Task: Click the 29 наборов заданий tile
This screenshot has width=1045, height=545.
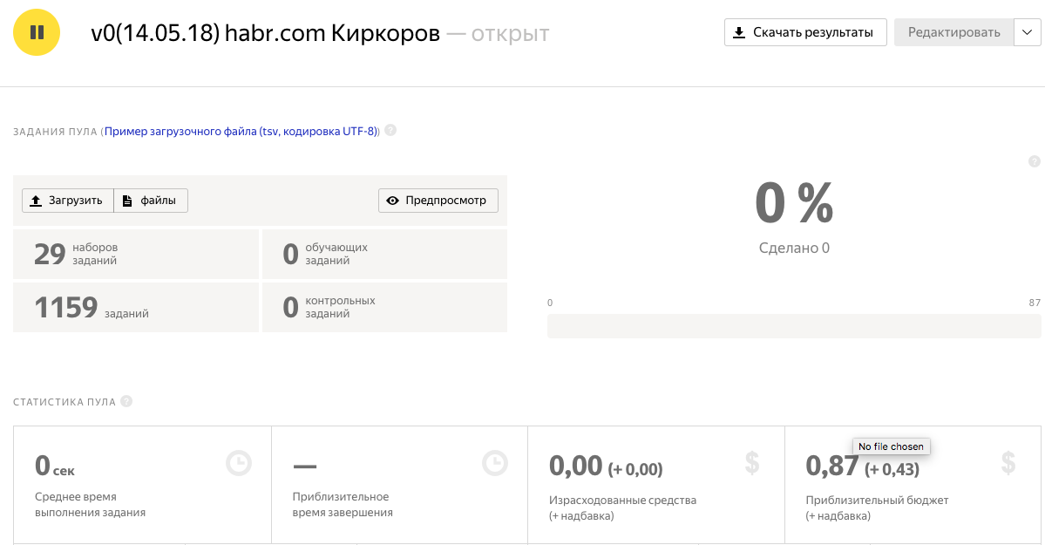Action: [136, 254]
